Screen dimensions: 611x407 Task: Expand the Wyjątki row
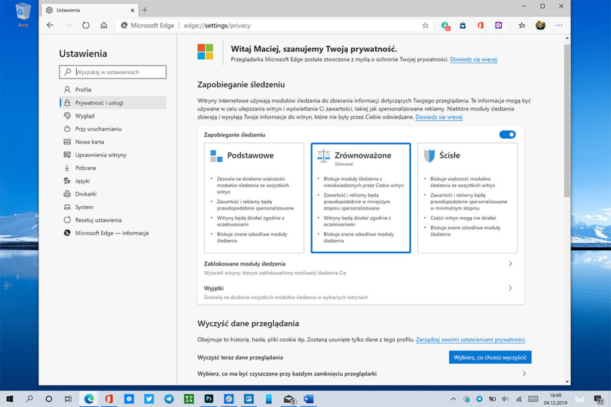360,292
